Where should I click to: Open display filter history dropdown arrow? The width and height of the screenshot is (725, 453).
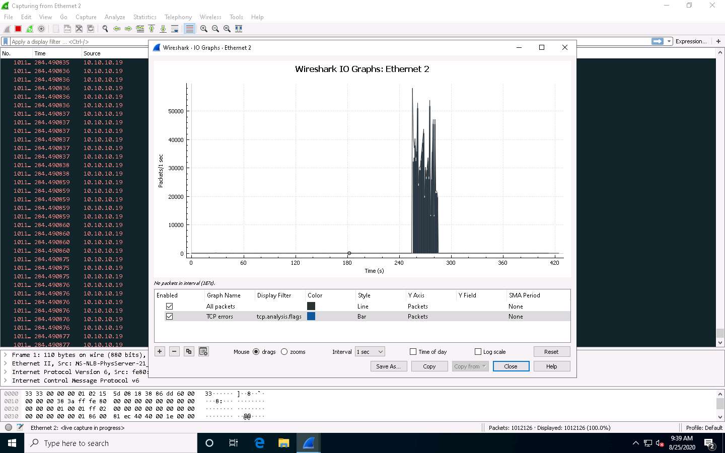point(669,41)
